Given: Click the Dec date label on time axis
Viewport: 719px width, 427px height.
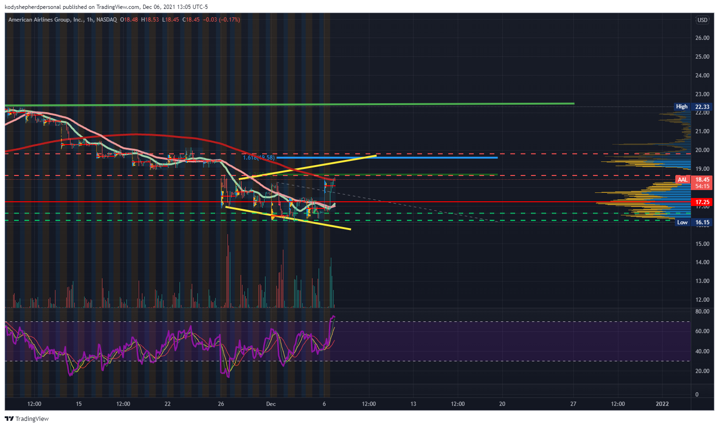Looking at the screenshot, I should (271, 404).
